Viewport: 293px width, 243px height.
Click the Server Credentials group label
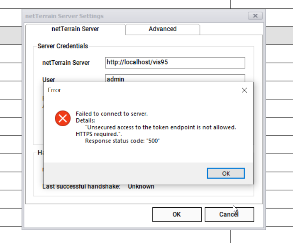[x=63, y=46]
